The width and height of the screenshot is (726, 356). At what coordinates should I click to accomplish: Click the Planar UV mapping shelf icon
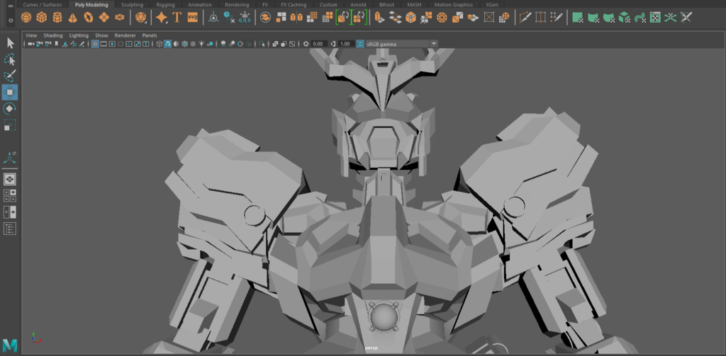coord(577,18)
